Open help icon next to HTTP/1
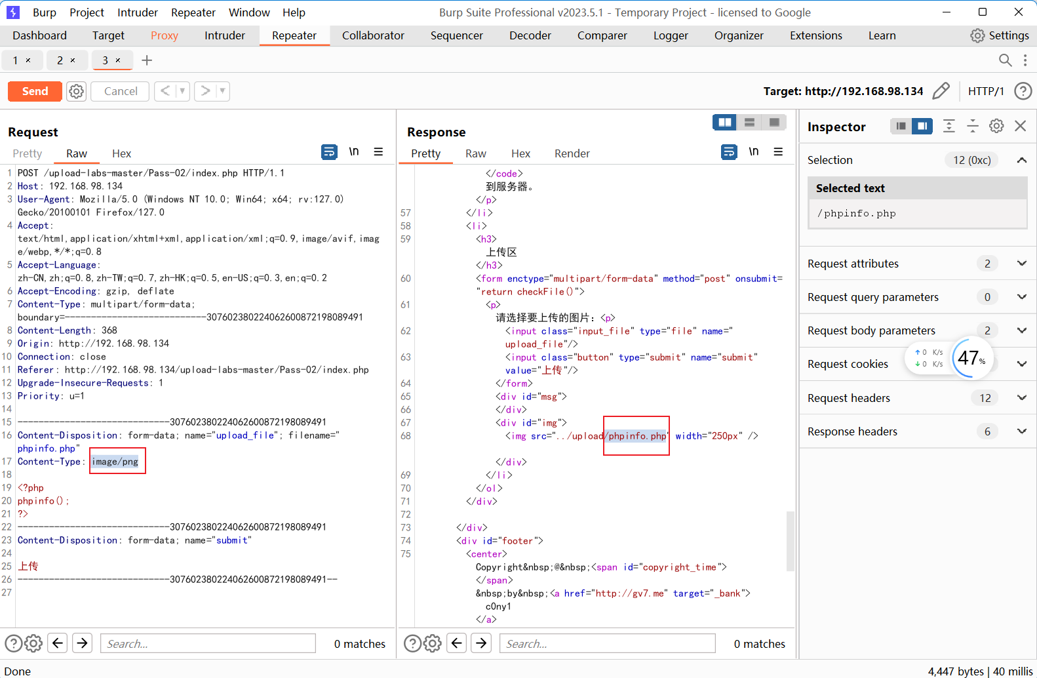This screenshot has width=1037, height=678. point(1023,91)
